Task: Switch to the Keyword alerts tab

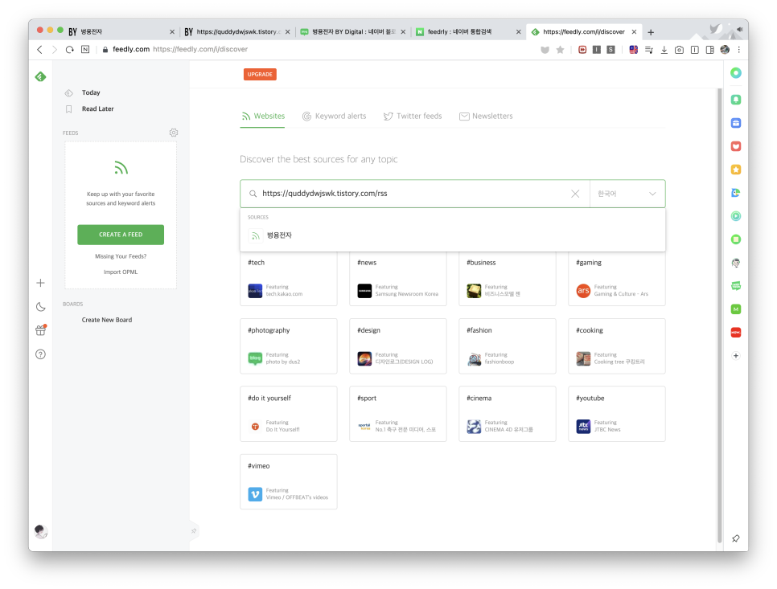Action: point(334,117)
